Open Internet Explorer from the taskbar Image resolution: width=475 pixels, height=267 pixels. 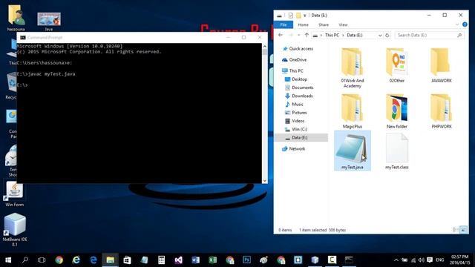76,260
